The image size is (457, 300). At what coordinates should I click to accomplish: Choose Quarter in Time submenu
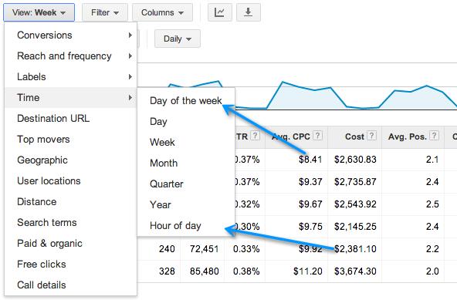point(186,184)
